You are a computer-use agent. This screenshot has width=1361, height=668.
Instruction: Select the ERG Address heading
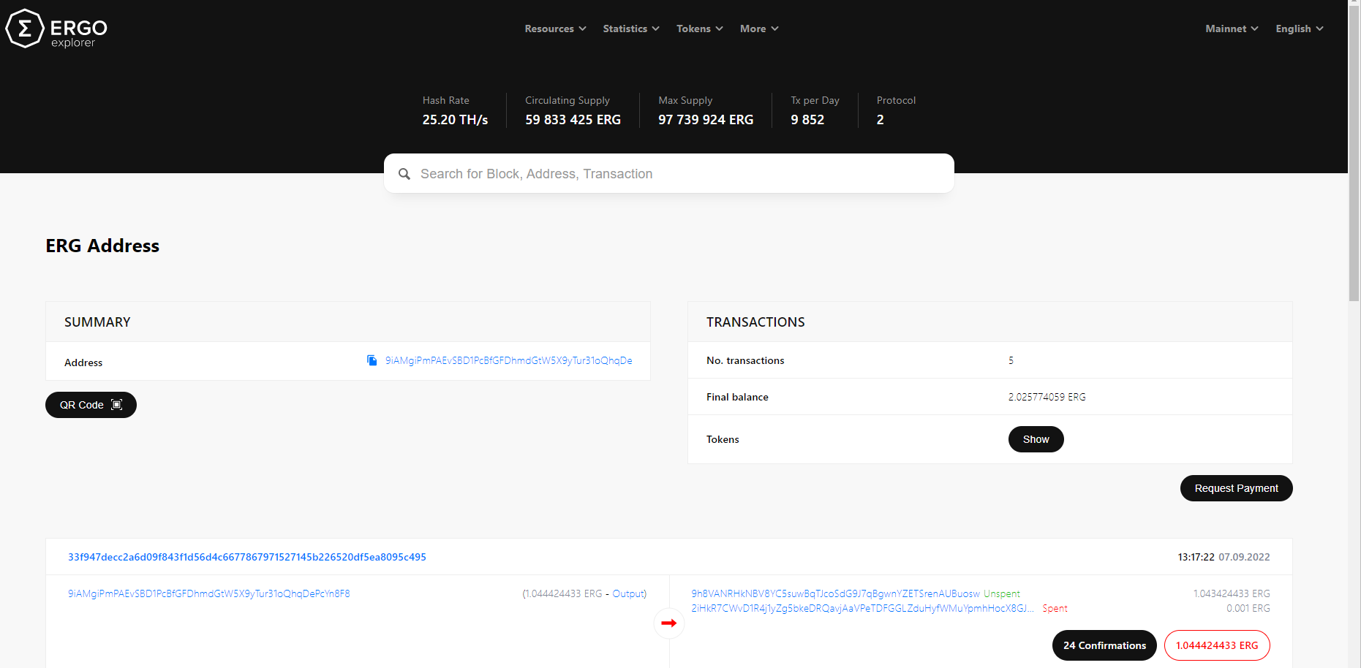pyautogui.click(x=102, y=246)
